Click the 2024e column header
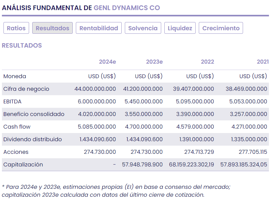The height and width of the screenshot is (203, 274). tap(107, 62)
